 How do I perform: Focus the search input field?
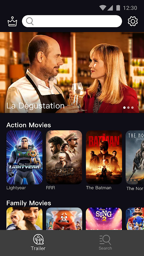(x=72, y=21)
